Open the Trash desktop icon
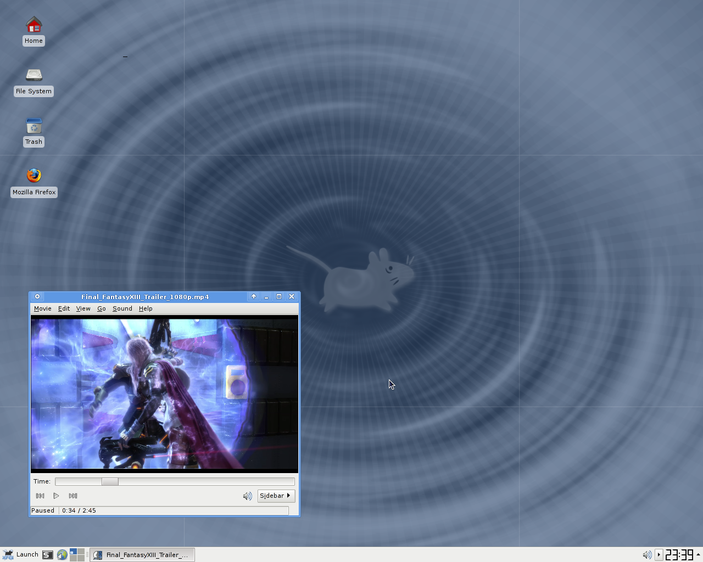The width and height of the screenshot is (703, 562). tap(34, 132)
